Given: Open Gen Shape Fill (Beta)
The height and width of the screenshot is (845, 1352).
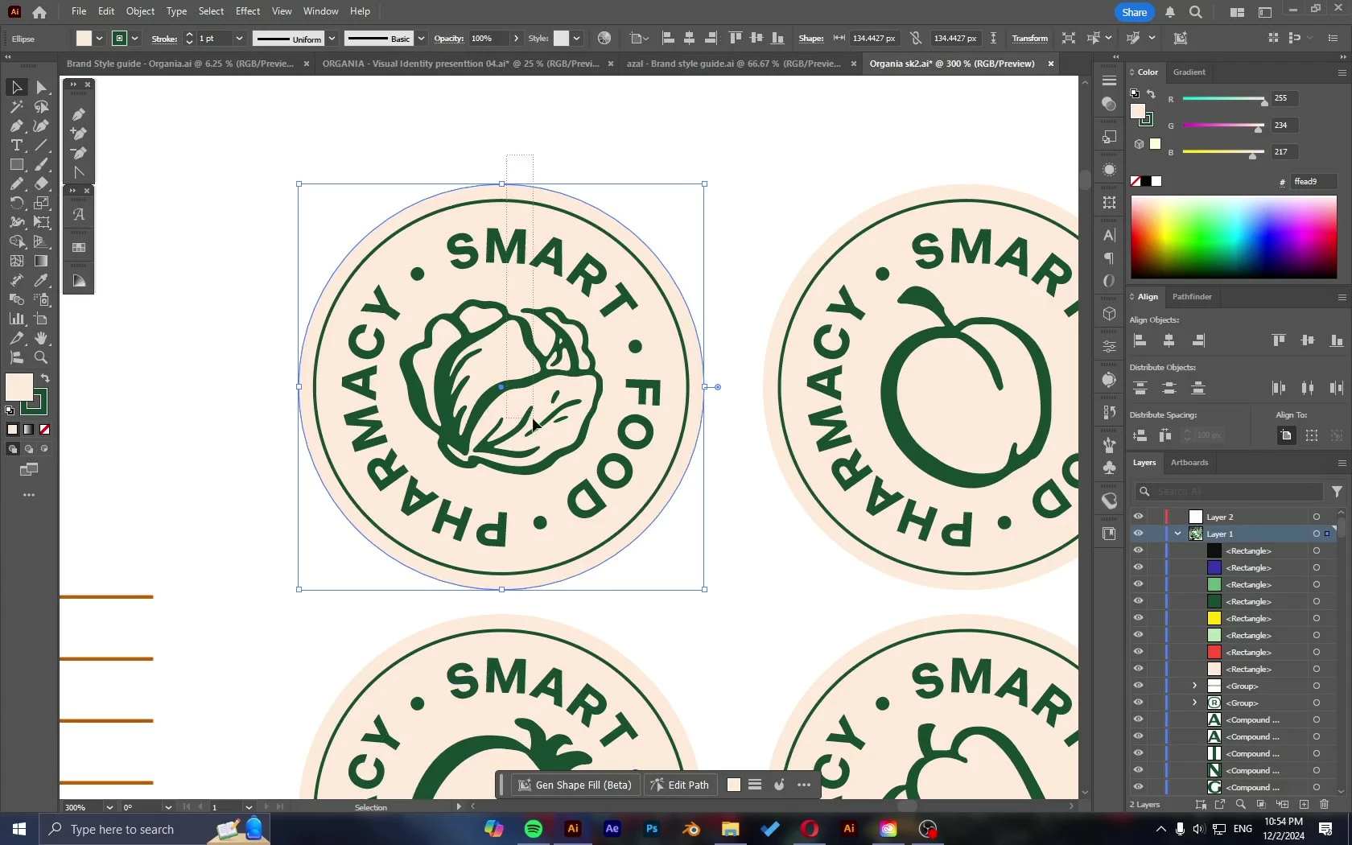Looking at the screenshot, I should [575, 785].
